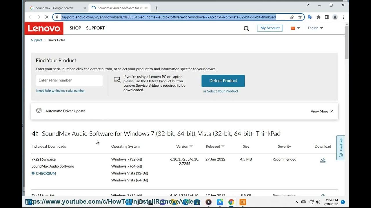371x208 pixels.
Task: Click the Recommended severity value for 7ka216ww.exe
Action: click(284, 159)
